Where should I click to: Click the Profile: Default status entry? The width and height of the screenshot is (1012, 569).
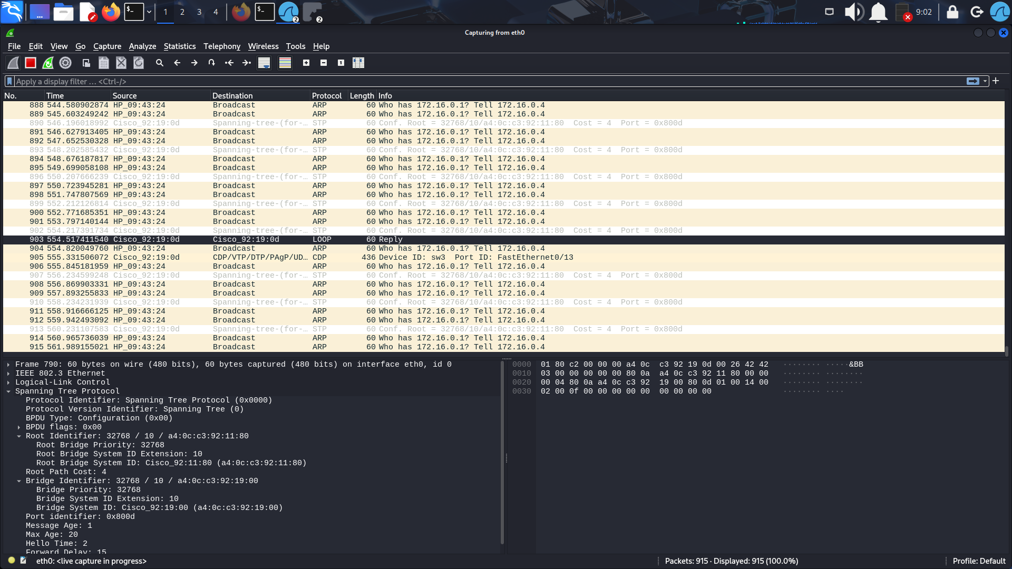[979, 561]
